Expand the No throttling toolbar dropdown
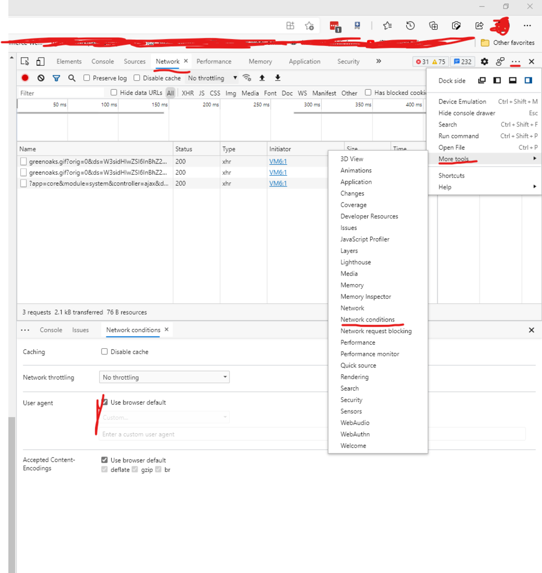 [212, 78]
